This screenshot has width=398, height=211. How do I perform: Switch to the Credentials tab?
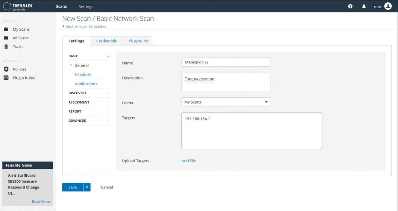[x=106, y=41]
